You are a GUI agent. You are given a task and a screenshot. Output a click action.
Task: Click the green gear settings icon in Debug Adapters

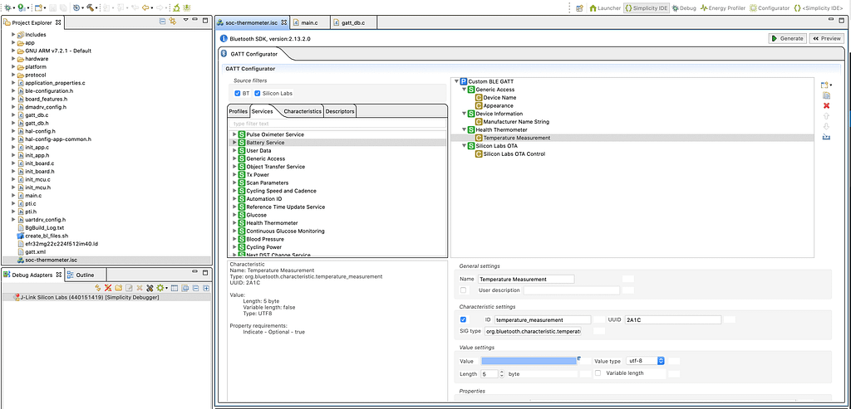(160, 288)
